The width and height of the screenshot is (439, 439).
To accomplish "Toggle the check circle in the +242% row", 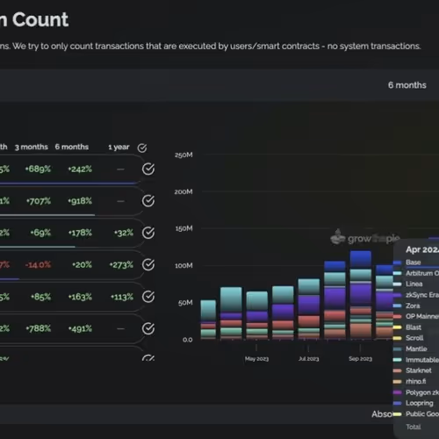I will coord(148,169).
